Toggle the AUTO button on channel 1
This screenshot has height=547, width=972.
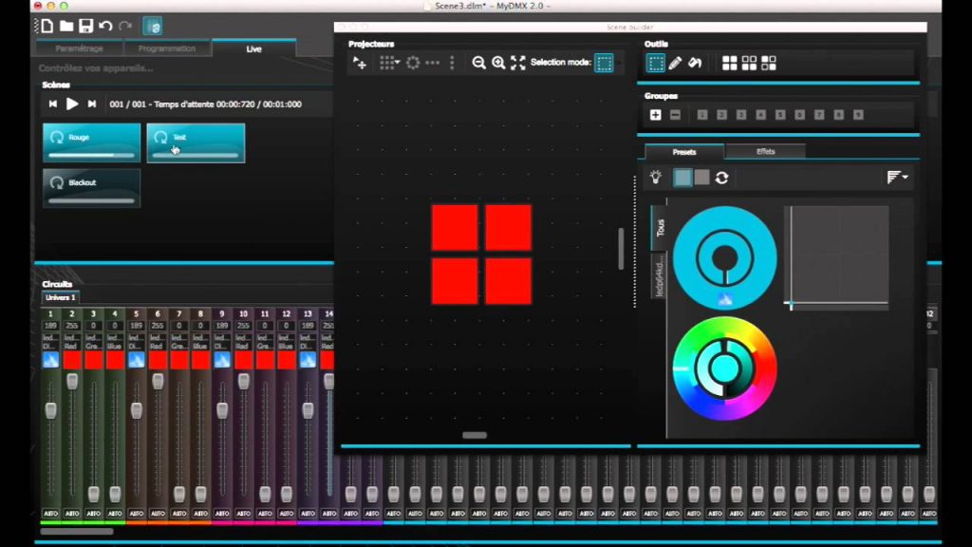[50, 513]
